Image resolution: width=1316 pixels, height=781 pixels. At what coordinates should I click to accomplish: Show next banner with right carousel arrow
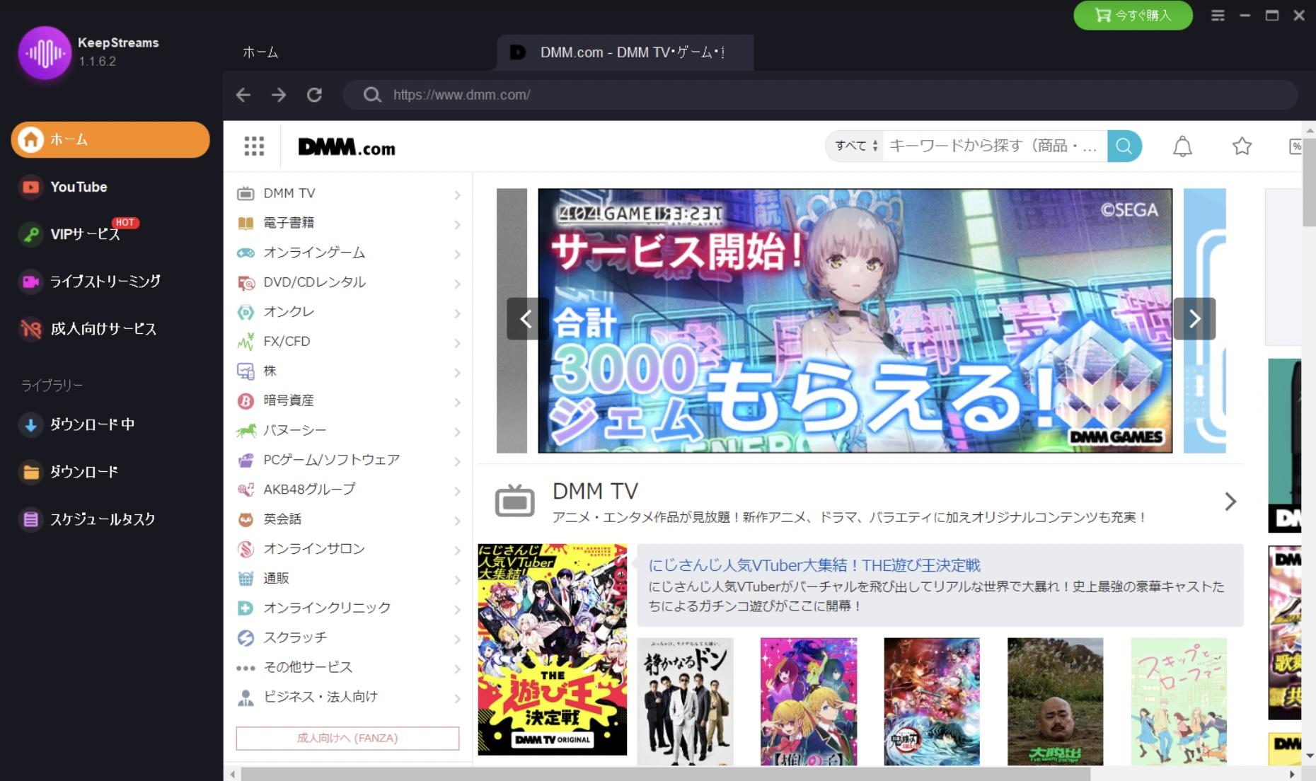1194,319
